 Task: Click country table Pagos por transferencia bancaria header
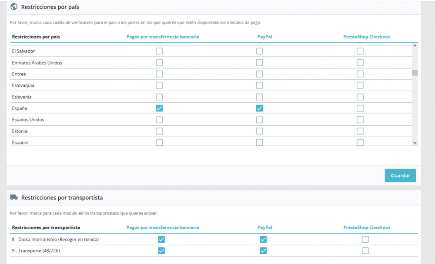(x=163, y=37)
